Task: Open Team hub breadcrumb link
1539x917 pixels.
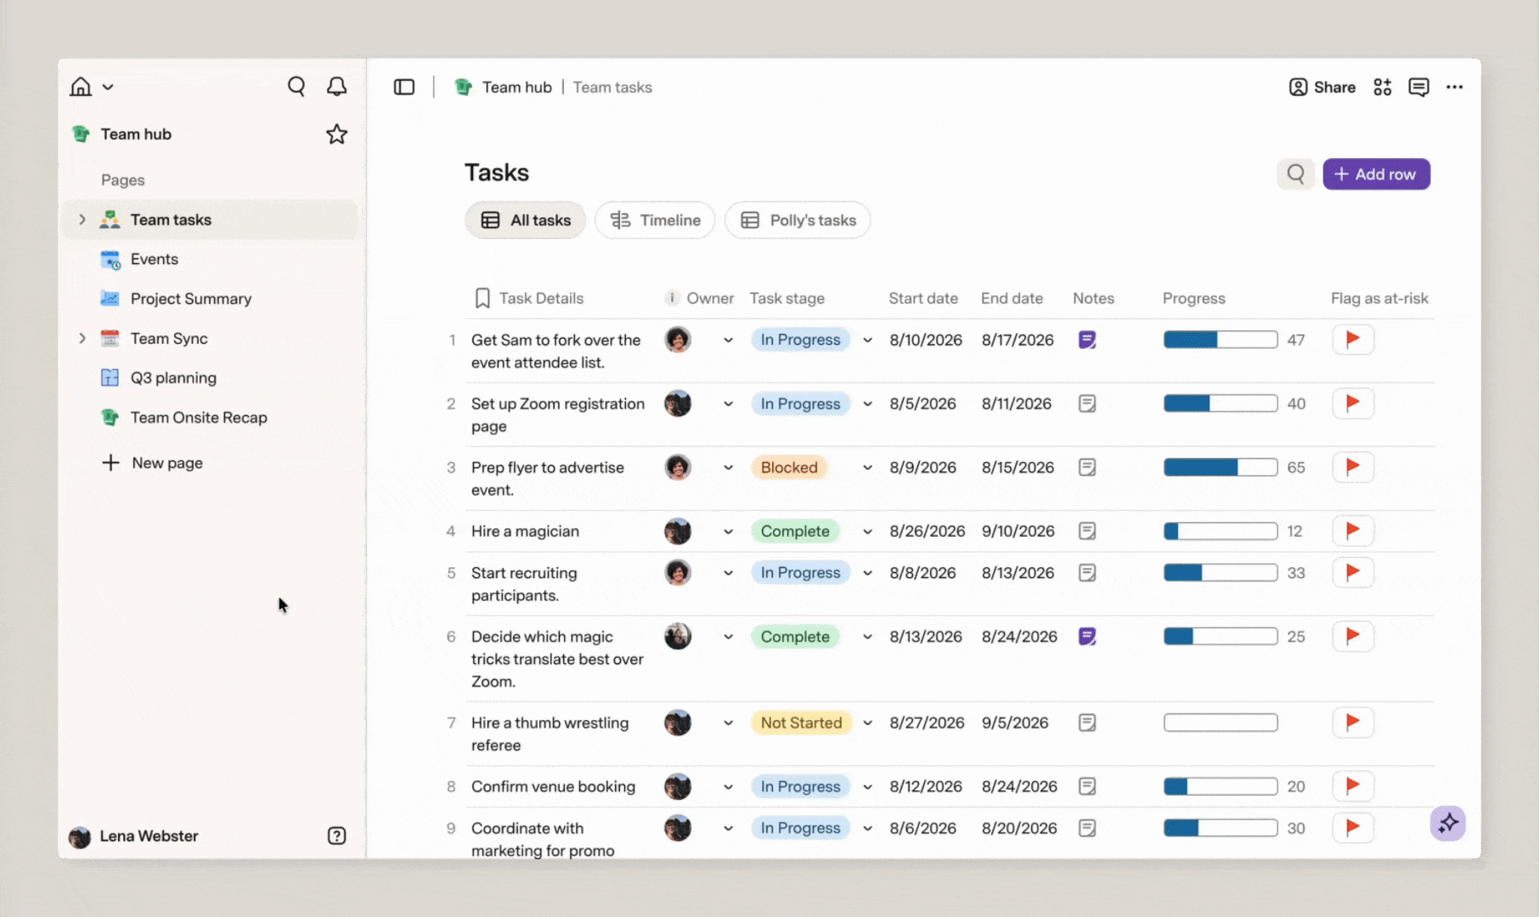Action: click(504, 87)
